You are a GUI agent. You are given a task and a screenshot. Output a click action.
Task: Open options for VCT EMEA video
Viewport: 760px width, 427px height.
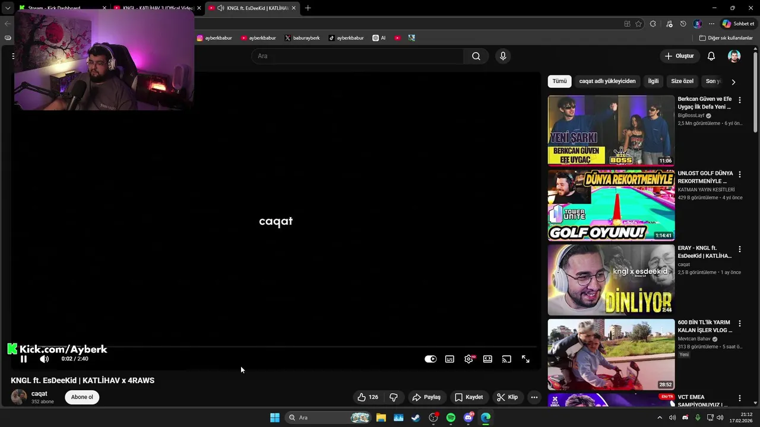point(740,398)
